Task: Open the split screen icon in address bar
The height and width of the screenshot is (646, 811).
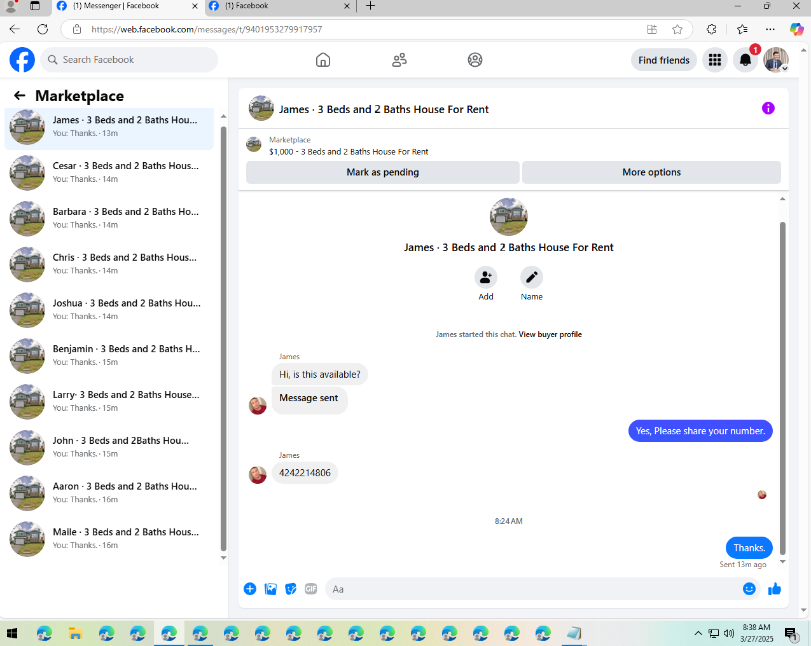Action: click(x=652, y=29)
